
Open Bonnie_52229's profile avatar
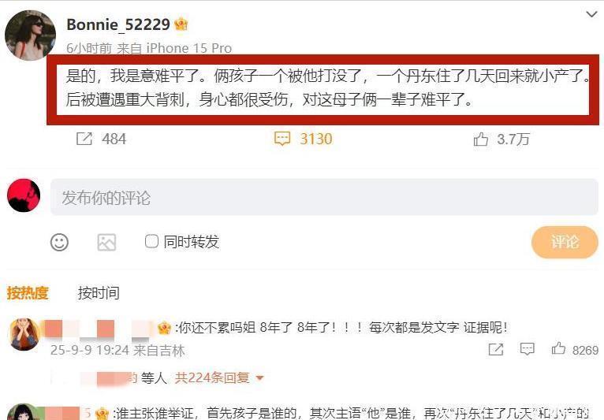(30, 35)
